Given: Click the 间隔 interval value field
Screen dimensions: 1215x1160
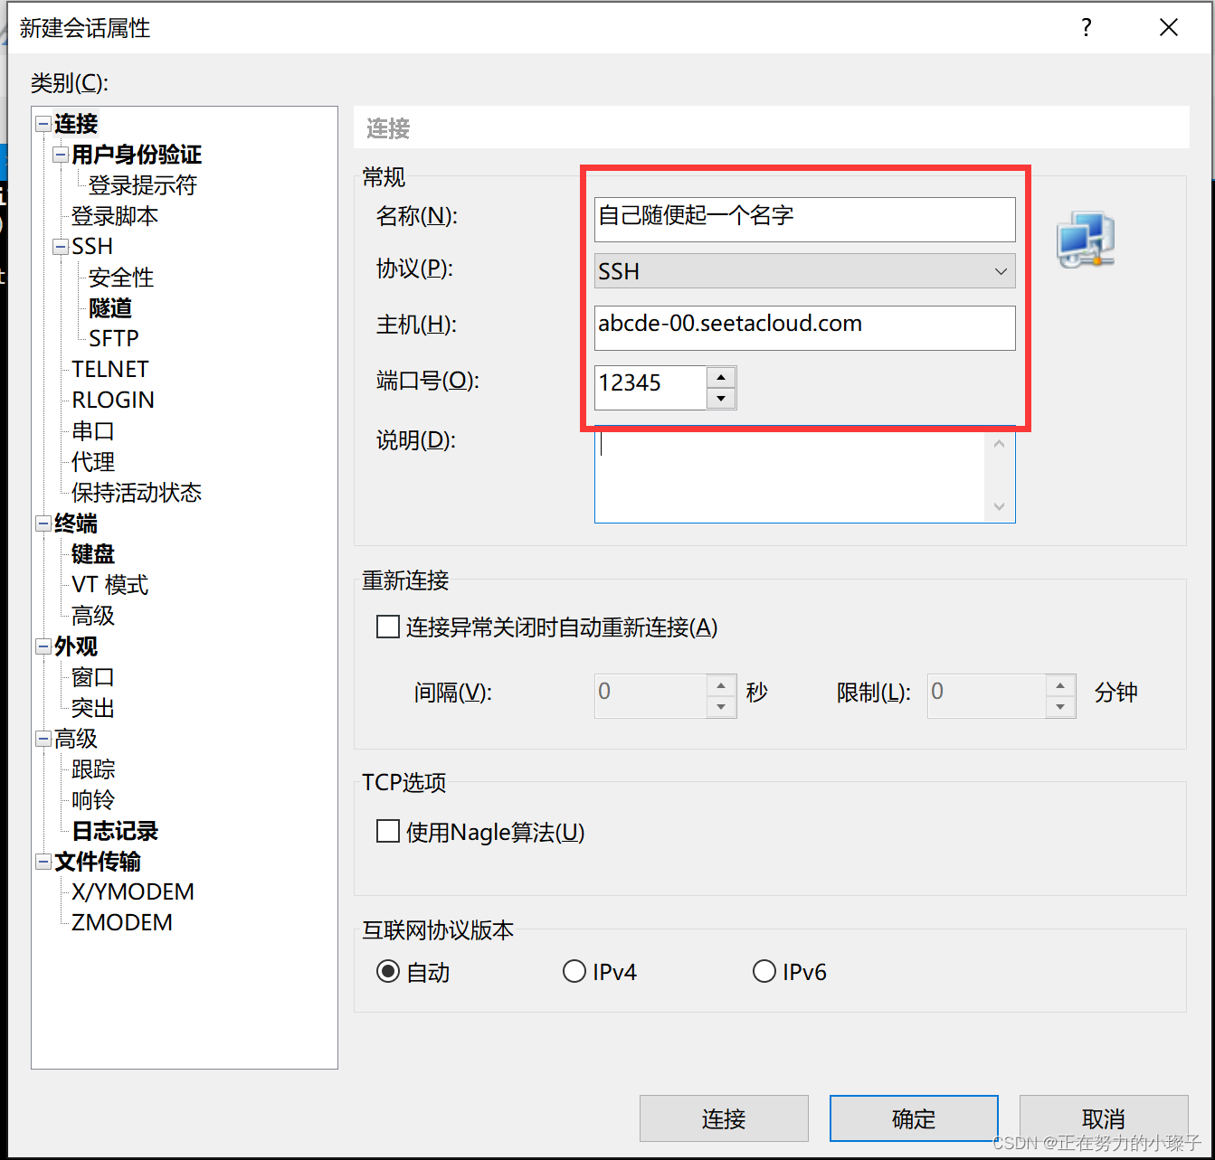Looking at the screenshot, I should pyautogui.click(x=650, y=696).
